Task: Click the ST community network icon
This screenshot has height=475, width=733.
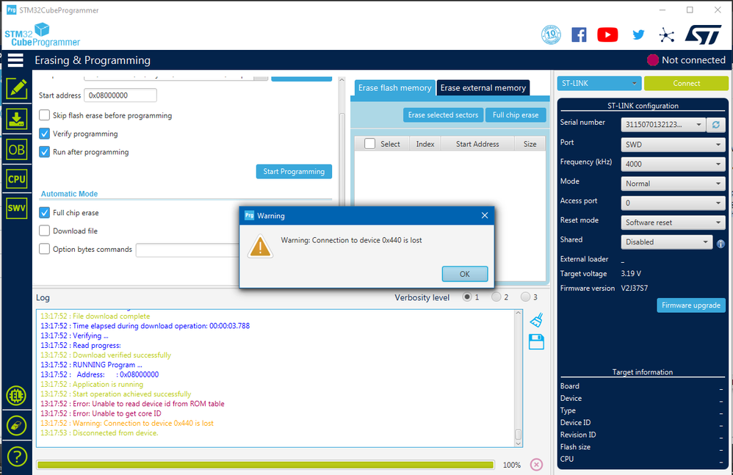Action: pos(667,35)
